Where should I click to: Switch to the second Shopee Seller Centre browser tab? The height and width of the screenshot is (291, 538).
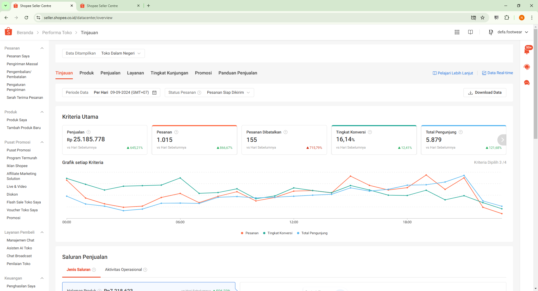[x=110, y=6]
